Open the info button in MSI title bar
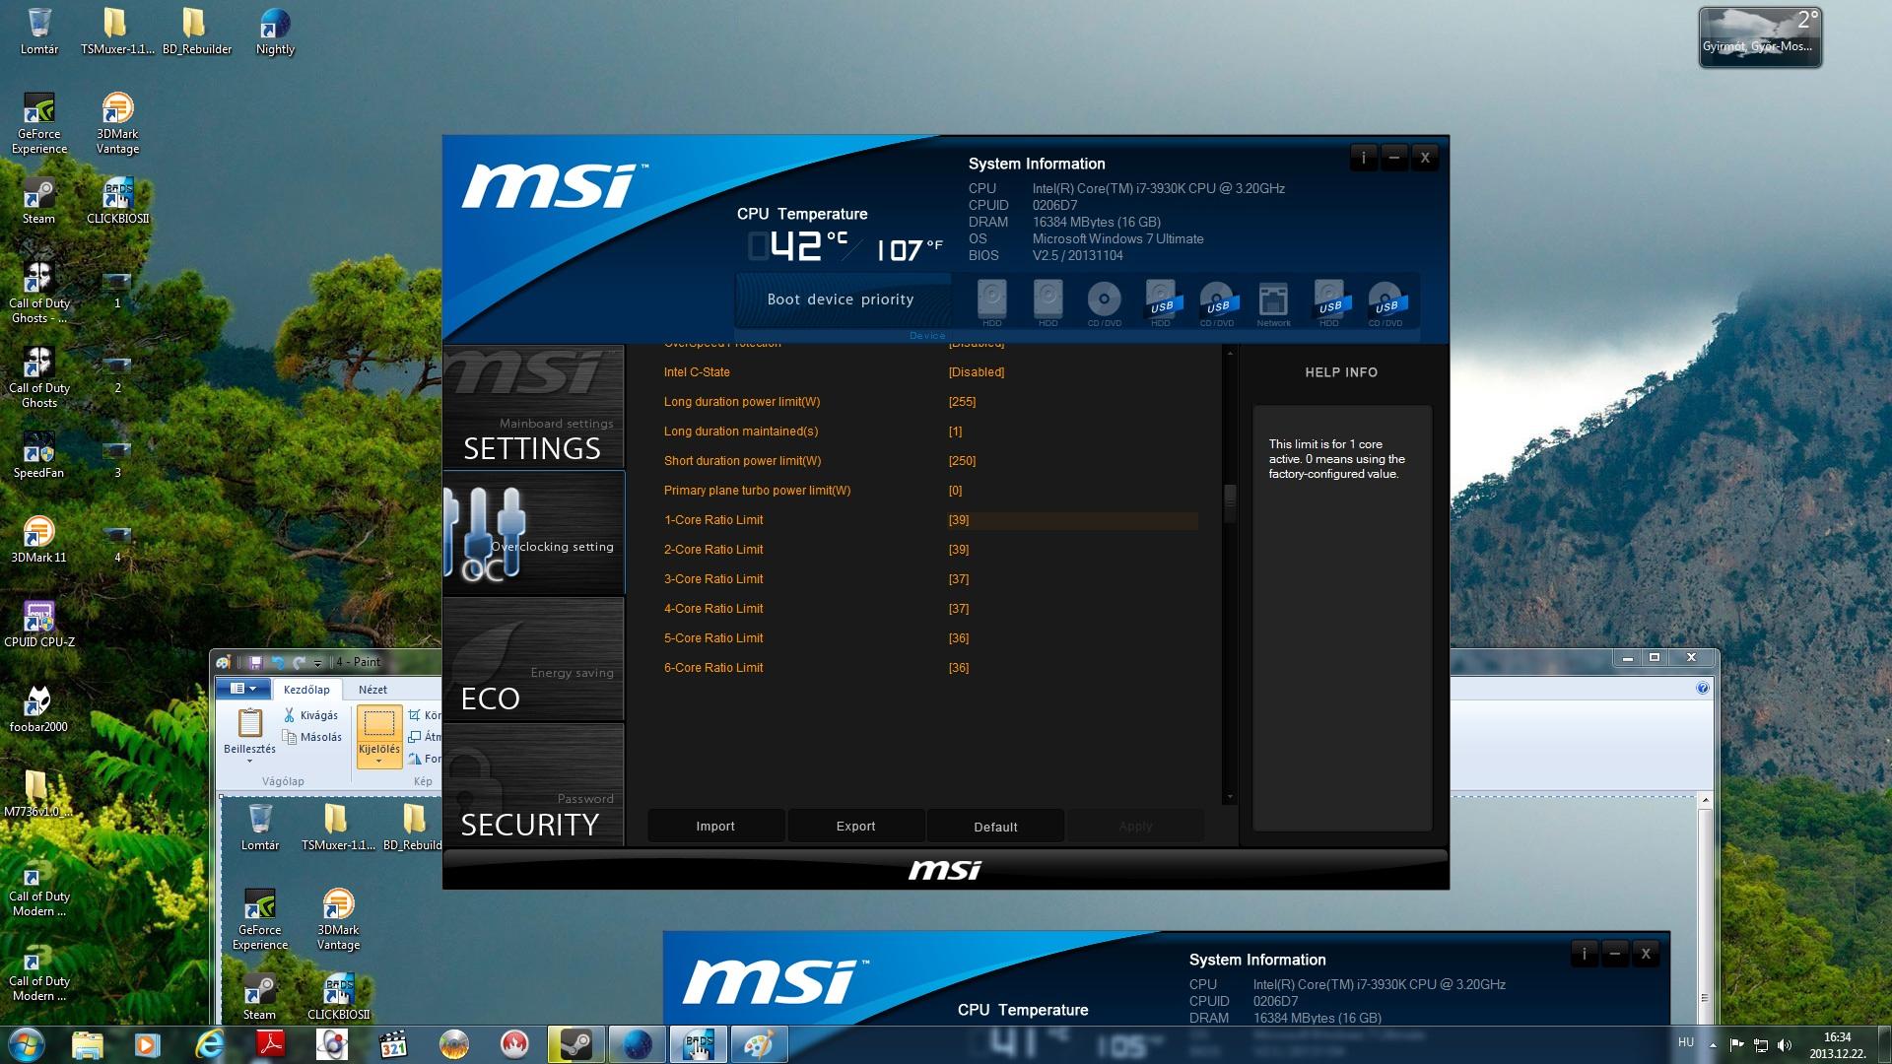 1364,158
